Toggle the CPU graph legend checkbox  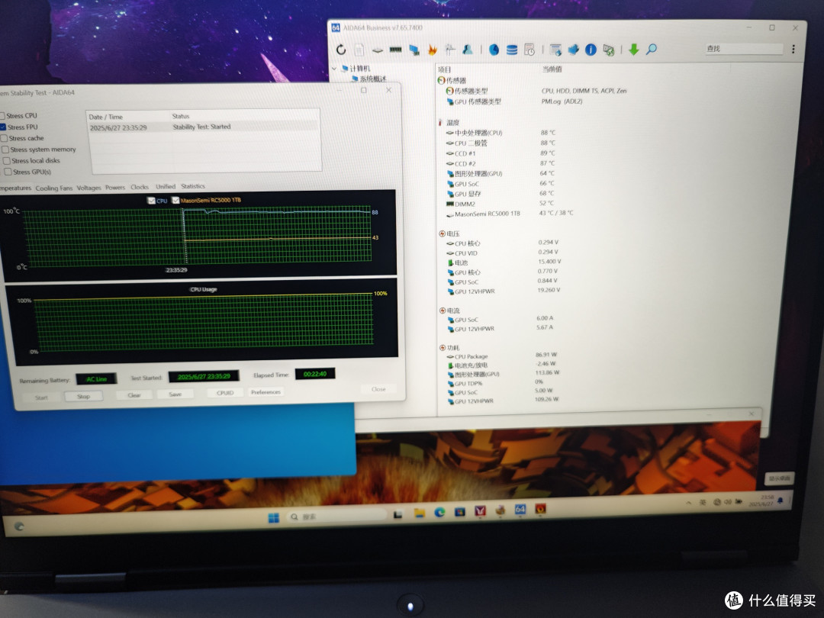(151, 201)
